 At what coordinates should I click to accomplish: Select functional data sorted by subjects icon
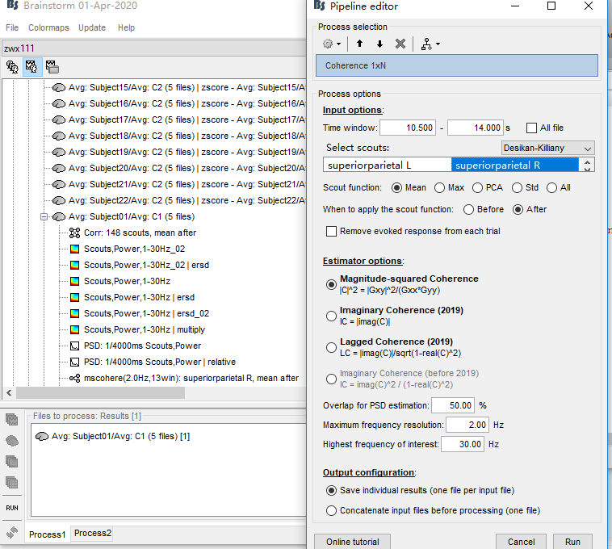click(x=31, y=67)
